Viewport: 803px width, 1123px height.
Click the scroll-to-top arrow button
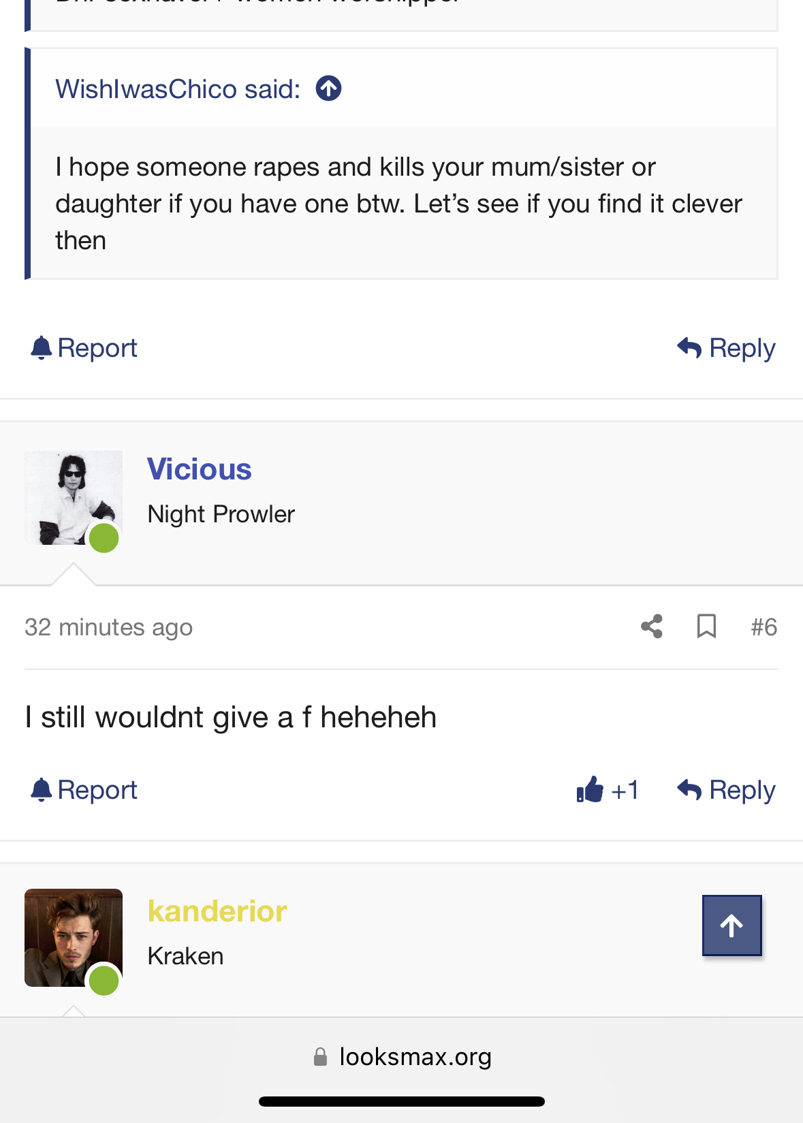click(731, 926)
